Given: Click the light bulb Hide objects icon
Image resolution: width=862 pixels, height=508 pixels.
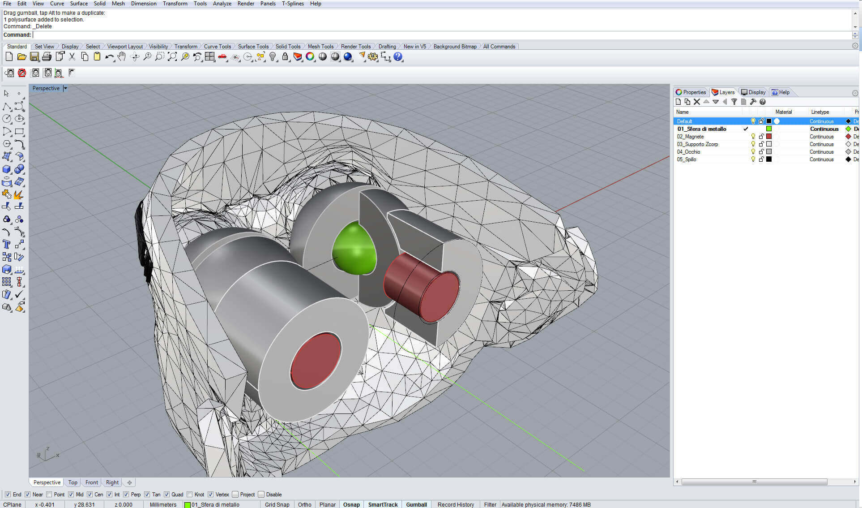Looking at the screenshot, I should click(x=273, y=57).
